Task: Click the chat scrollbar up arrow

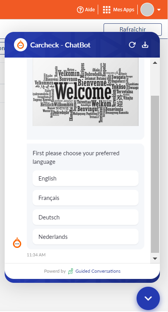Action: (x=155, y=63)
